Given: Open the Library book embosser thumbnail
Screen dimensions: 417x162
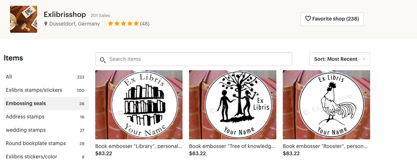Looking at the screenshot, I should 139,105.
